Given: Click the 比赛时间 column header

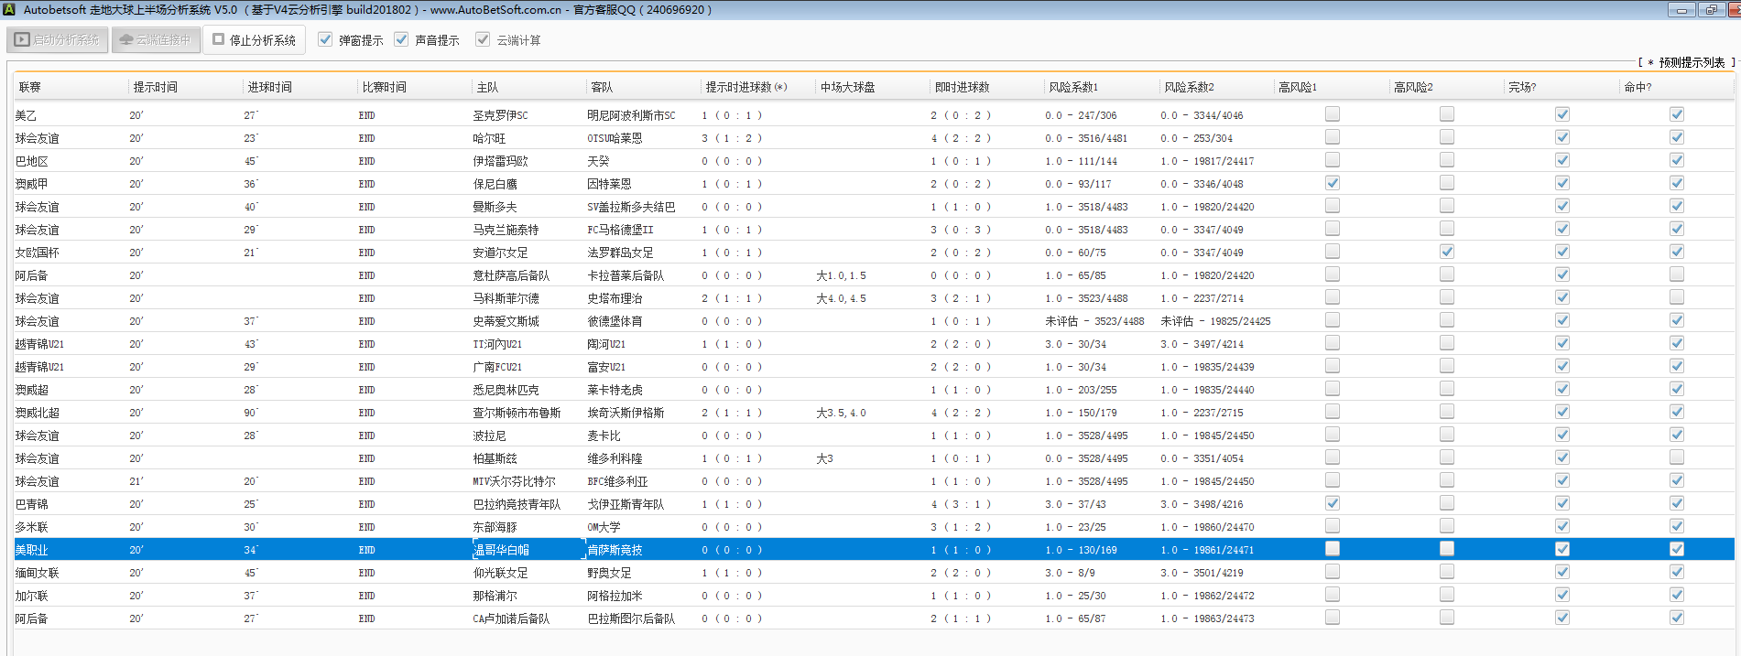Looking at the screenshot, I should [x=384, y=87].
